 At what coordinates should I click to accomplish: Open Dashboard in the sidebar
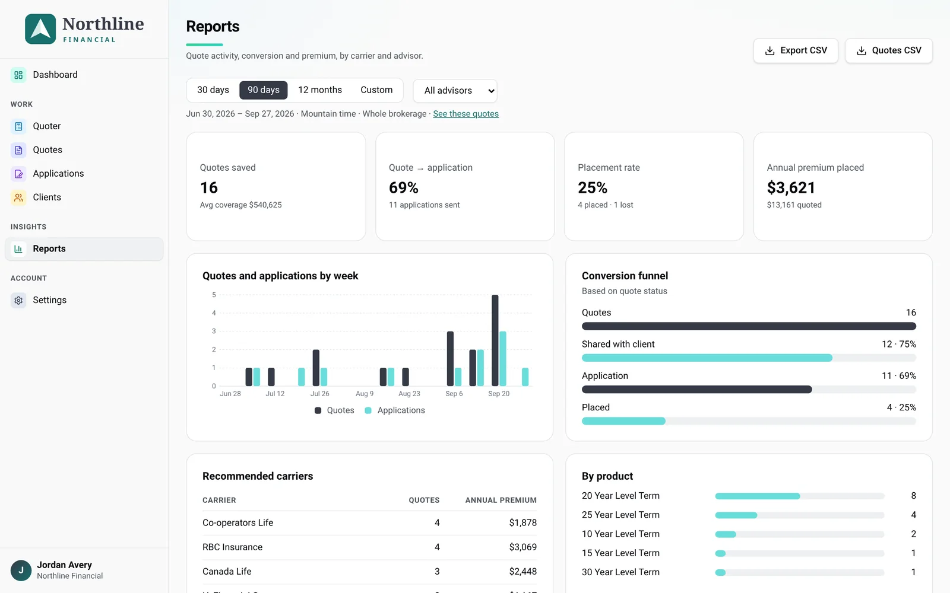pyautogui.click(x=84, y=75)
